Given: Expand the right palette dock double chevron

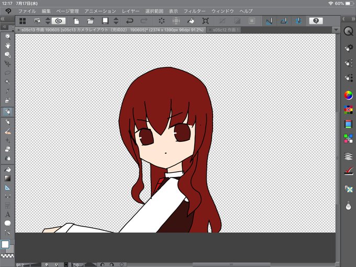Looking at the screenshot, I should point(353,19).
